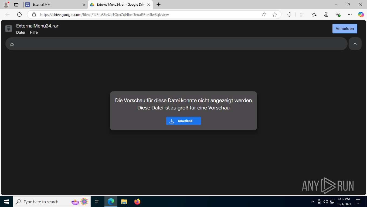Open the Favorites list icon
The height and width of the screenshot is (207, 367).
click(x=314, y=15)
